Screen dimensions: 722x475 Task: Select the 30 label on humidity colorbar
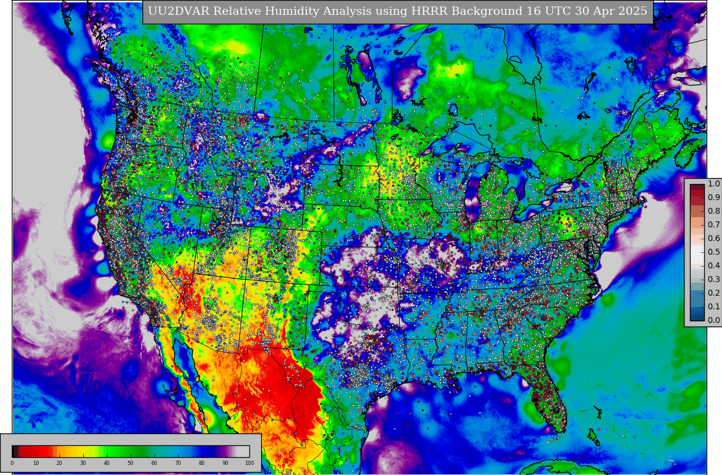pyautogui.click(x=83, y=463)
